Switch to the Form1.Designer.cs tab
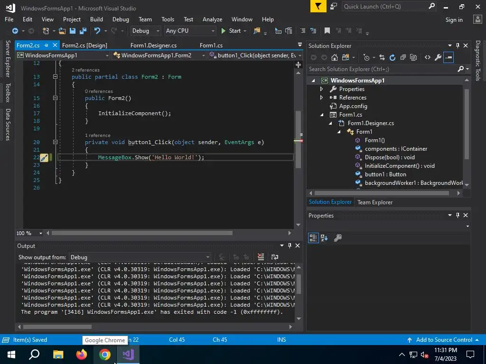486x364 pixels. (x=153, y=45)
